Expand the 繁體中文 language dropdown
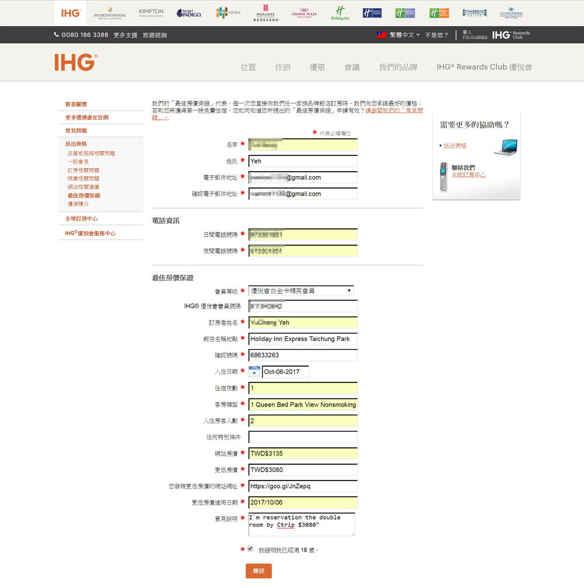Image resolution: width=584 pixels, height=588 pixels. pos(405,35)
